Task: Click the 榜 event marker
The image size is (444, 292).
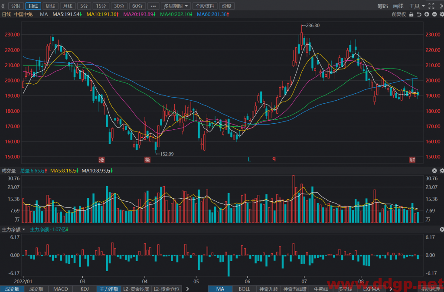Action: click(147, 160)
